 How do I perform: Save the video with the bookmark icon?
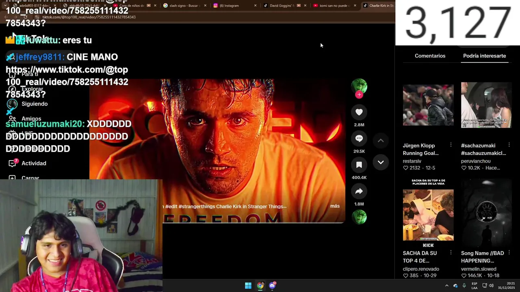359,165
